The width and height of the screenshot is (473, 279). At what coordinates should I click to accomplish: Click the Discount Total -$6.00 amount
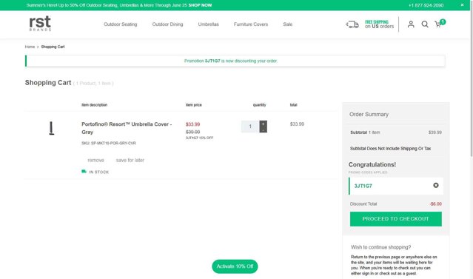pos(435,204)
